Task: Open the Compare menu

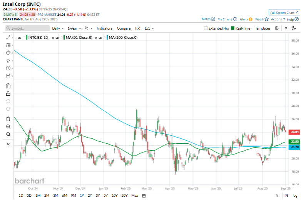Action: click(124, 28)
